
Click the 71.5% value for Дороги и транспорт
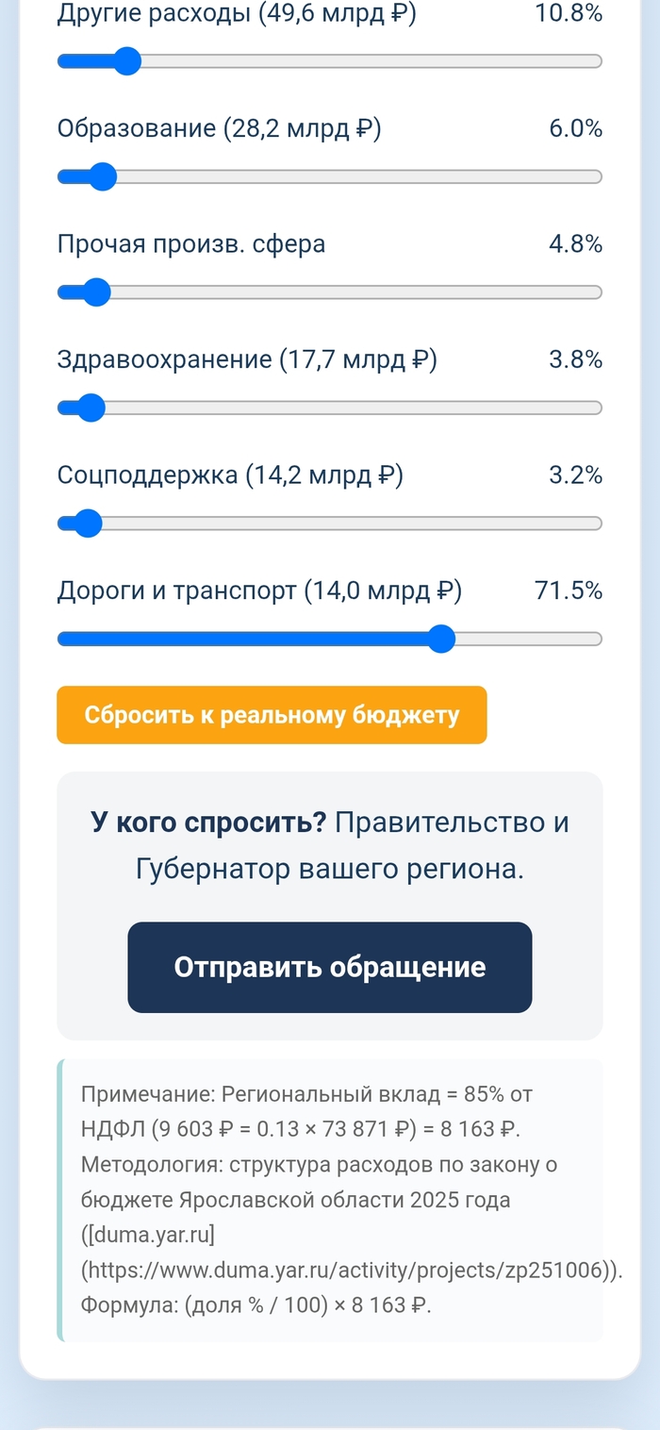[x=568, y=590]
